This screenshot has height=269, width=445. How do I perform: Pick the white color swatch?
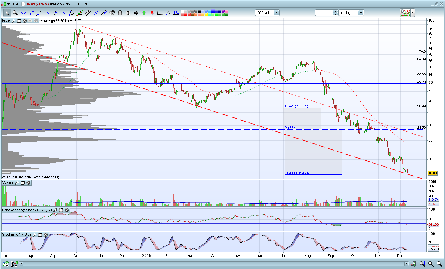pyautogui.click(x=182, y=11)
